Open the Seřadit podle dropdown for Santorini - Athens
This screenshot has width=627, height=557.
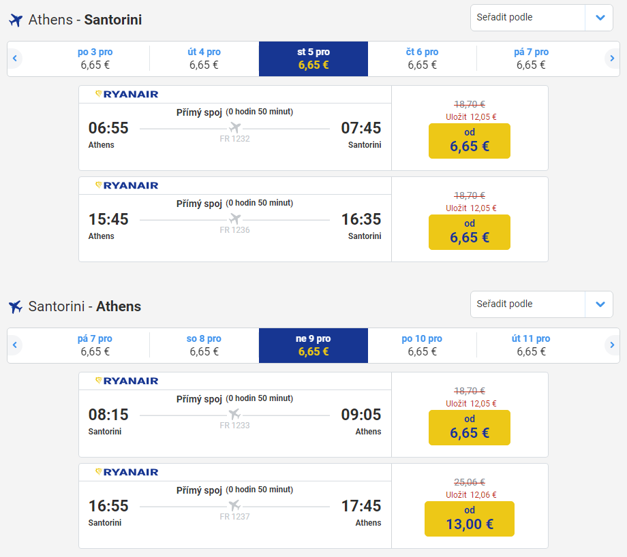[527, 304]
